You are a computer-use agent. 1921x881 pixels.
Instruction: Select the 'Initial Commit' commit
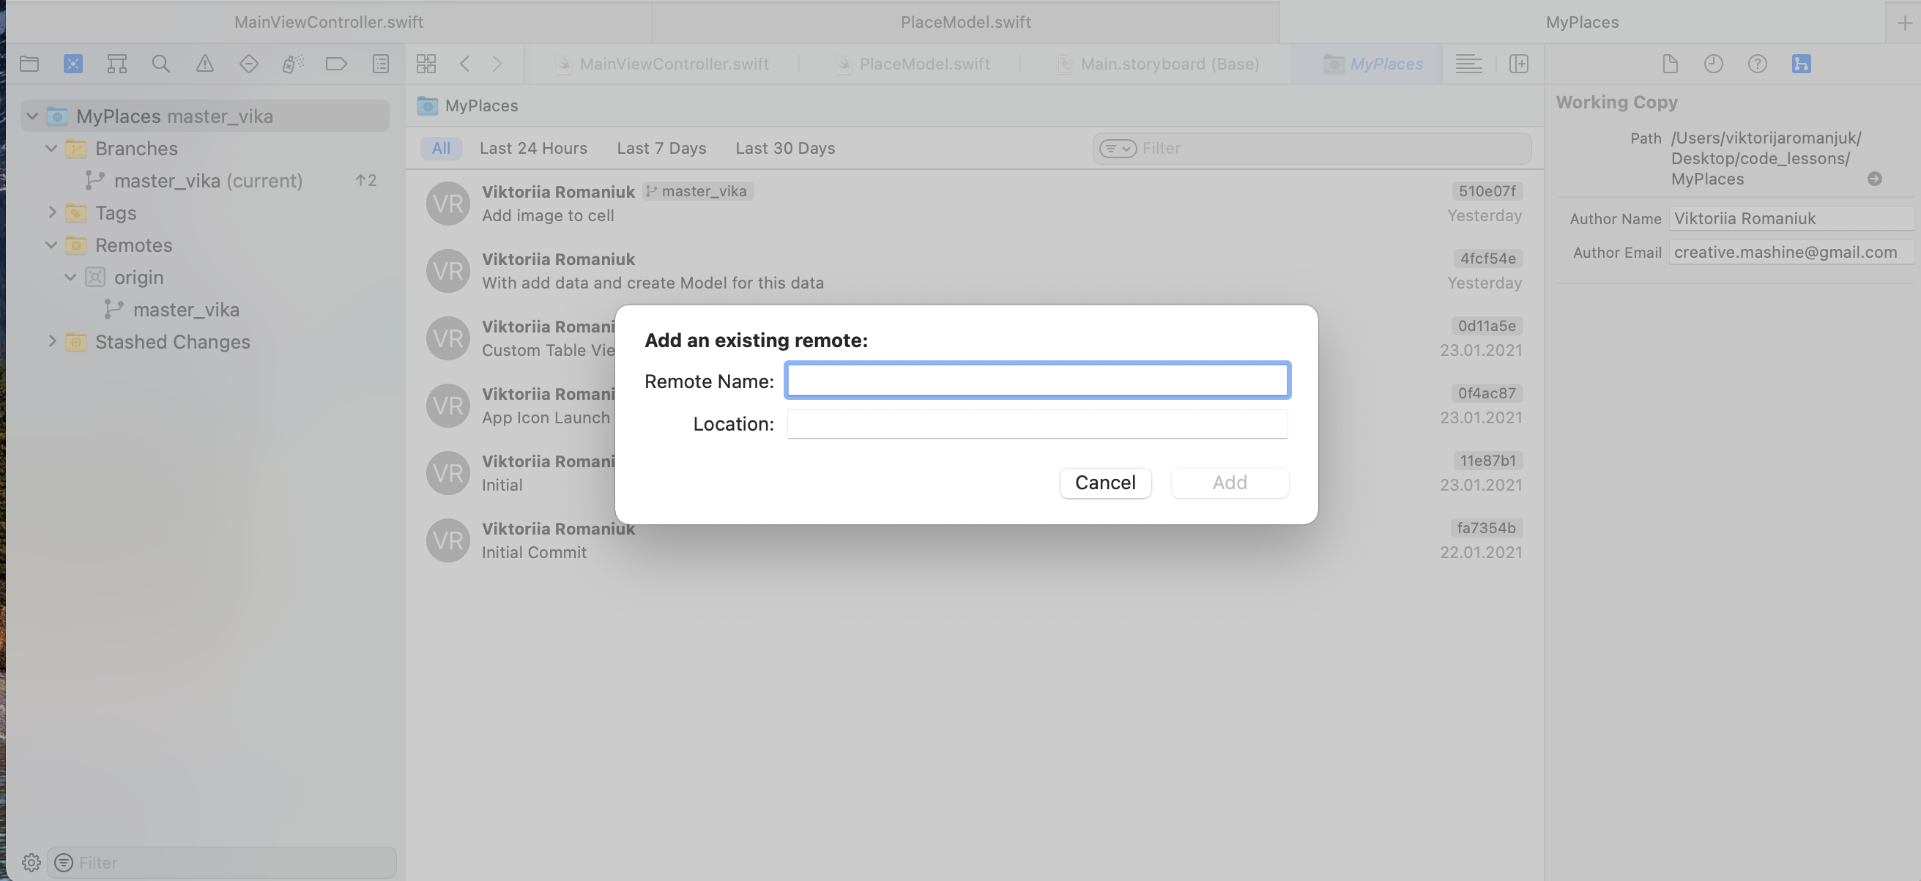click(974, 540)
